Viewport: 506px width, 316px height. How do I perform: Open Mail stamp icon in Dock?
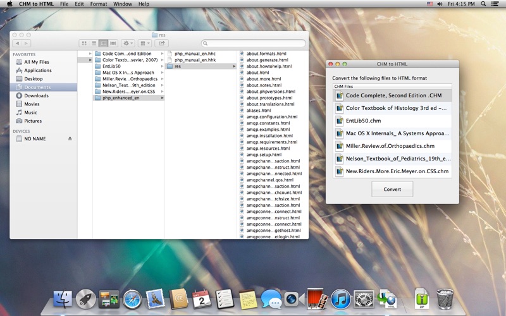point(155,299)
